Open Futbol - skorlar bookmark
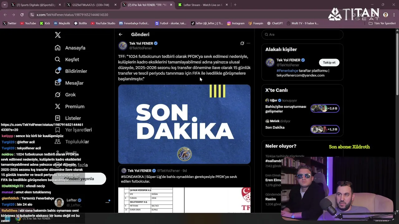 click(171, 23)
